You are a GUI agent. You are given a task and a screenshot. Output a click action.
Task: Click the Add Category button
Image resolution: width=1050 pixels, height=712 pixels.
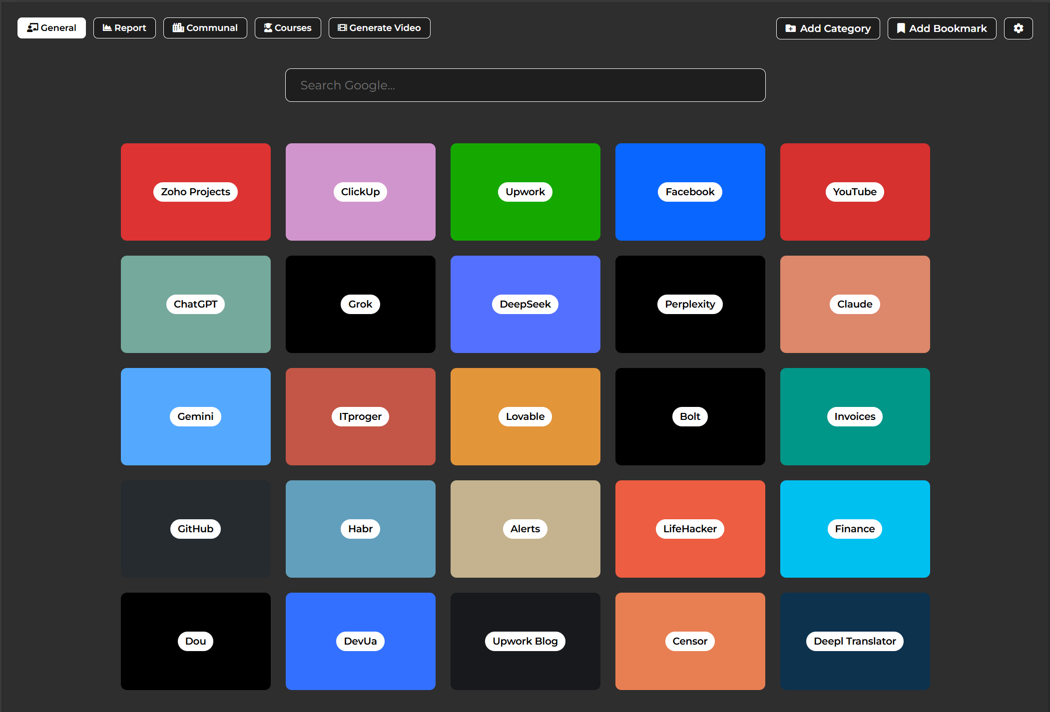(828, 28)
